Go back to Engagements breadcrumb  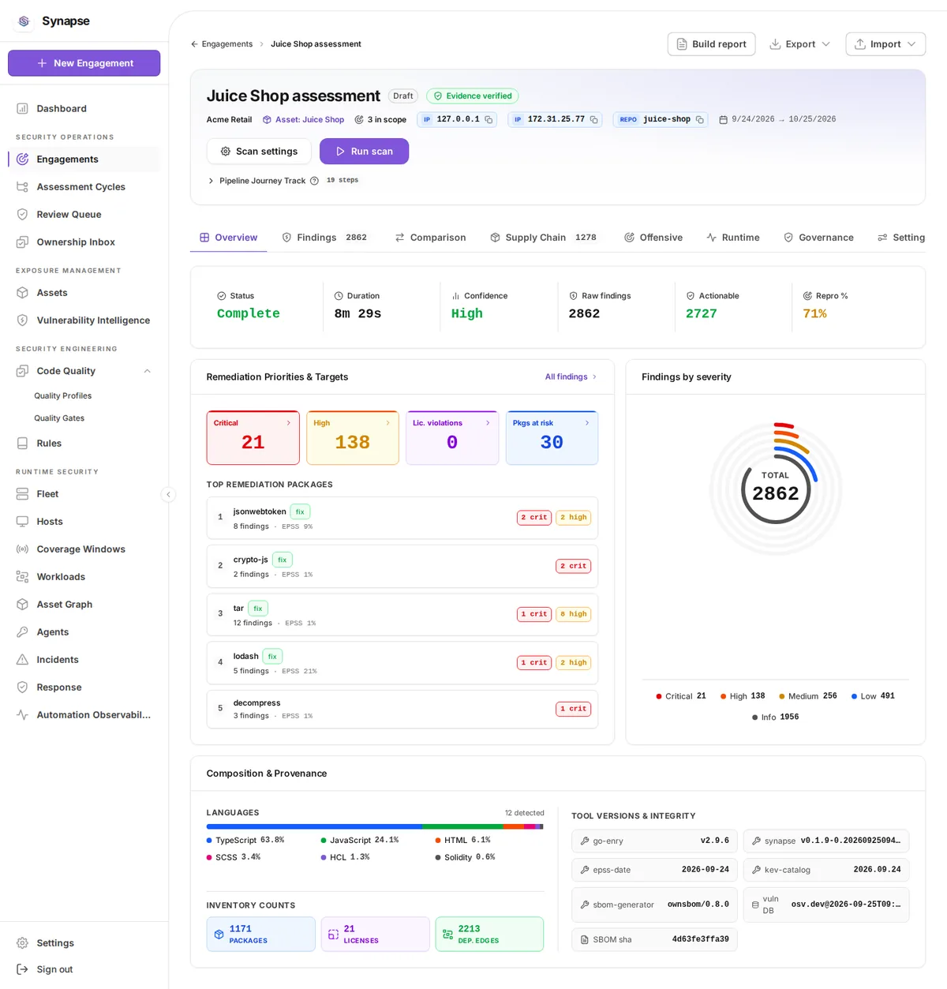(x=227, y=44)
